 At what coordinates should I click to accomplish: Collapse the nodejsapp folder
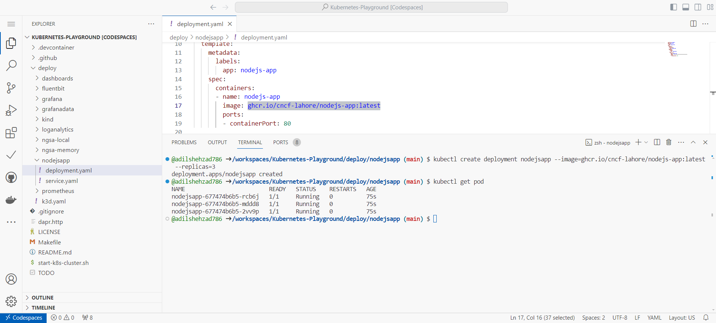click(37, 160)
